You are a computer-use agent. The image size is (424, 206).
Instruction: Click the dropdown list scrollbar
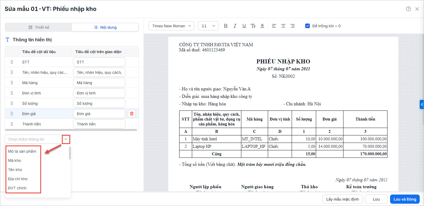click(70, 153)
